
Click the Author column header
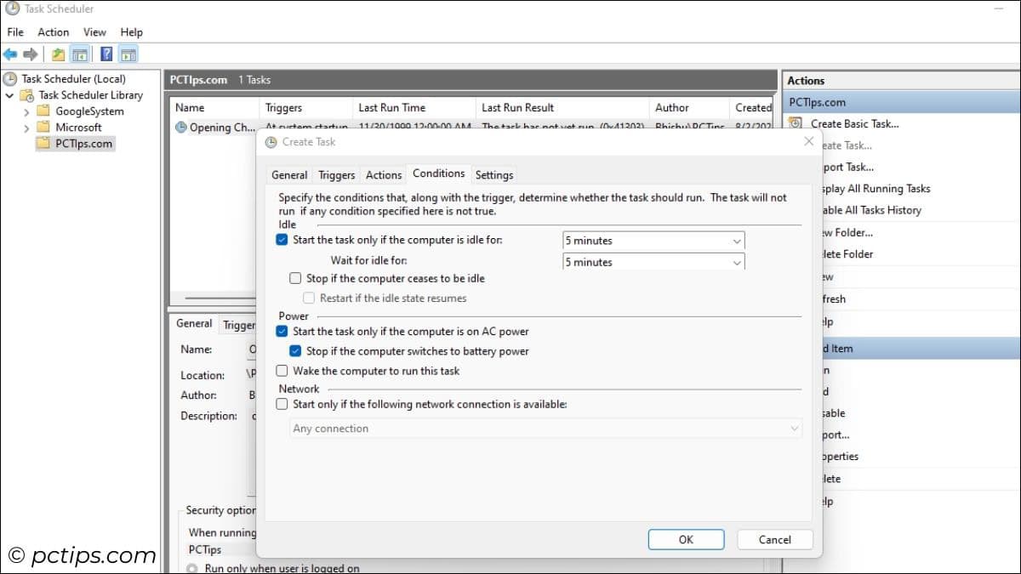(x=689, y=108)
